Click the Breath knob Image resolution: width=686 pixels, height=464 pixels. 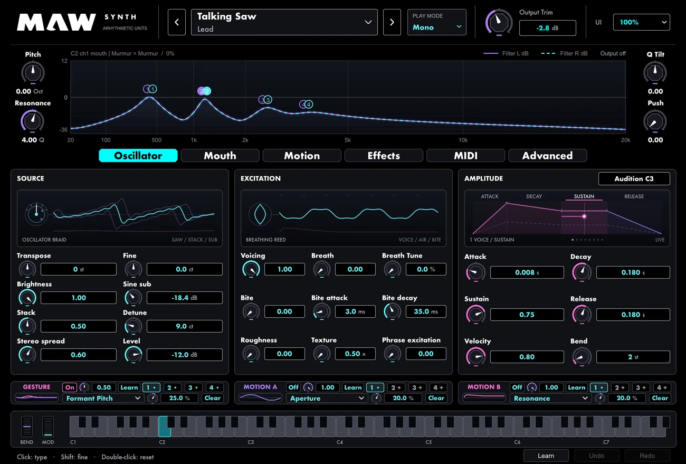(x=321, y=269)
